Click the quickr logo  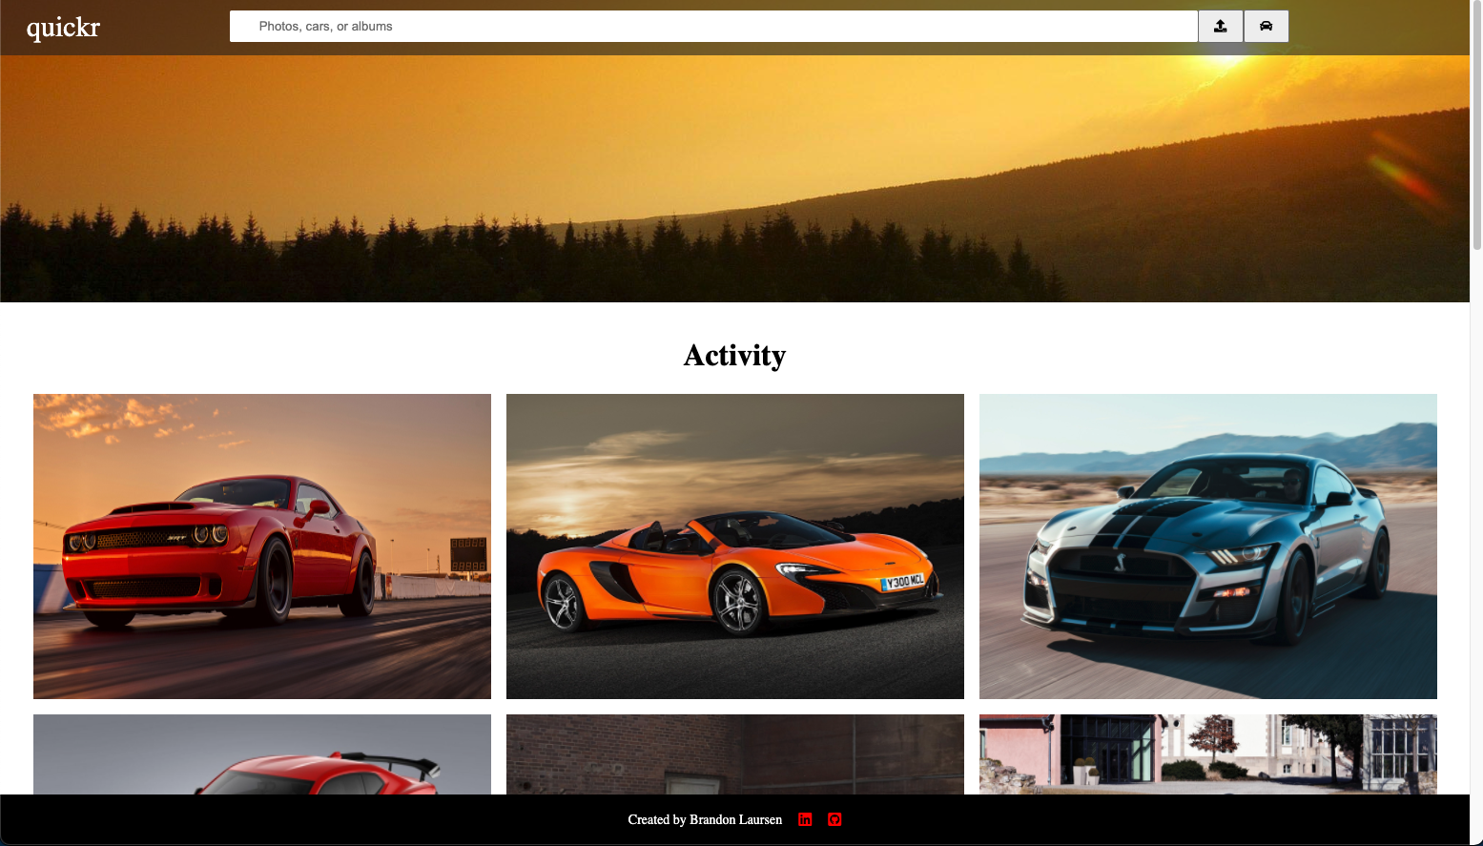(x=63, y=28)
